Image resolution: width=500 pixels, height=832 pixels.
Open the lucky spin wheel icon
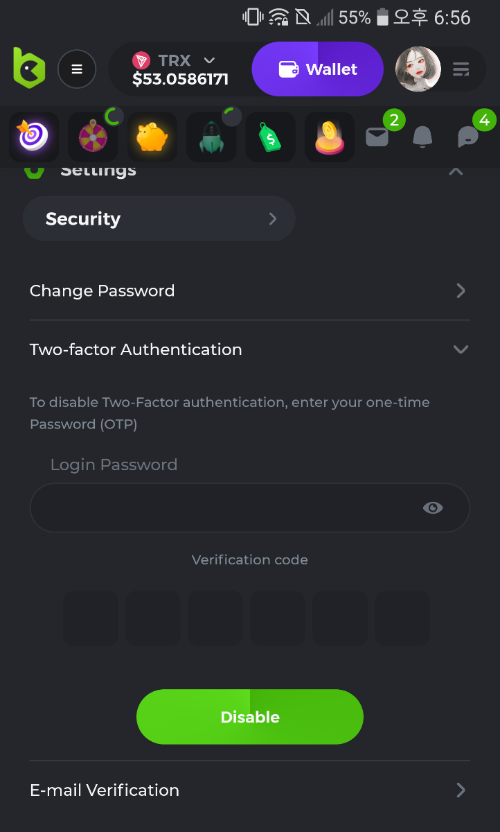93,137
